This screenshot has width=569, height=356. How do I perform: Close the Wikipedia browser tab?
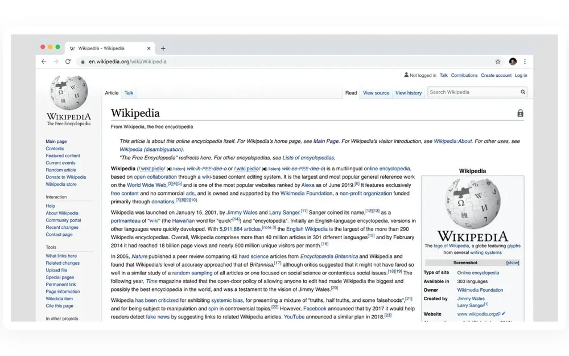149,48
